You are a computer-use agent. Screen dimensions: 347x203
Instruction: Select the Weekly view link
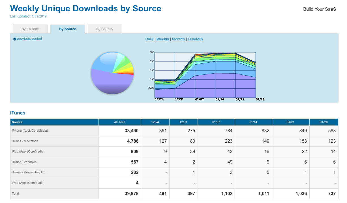coord(163,39)
